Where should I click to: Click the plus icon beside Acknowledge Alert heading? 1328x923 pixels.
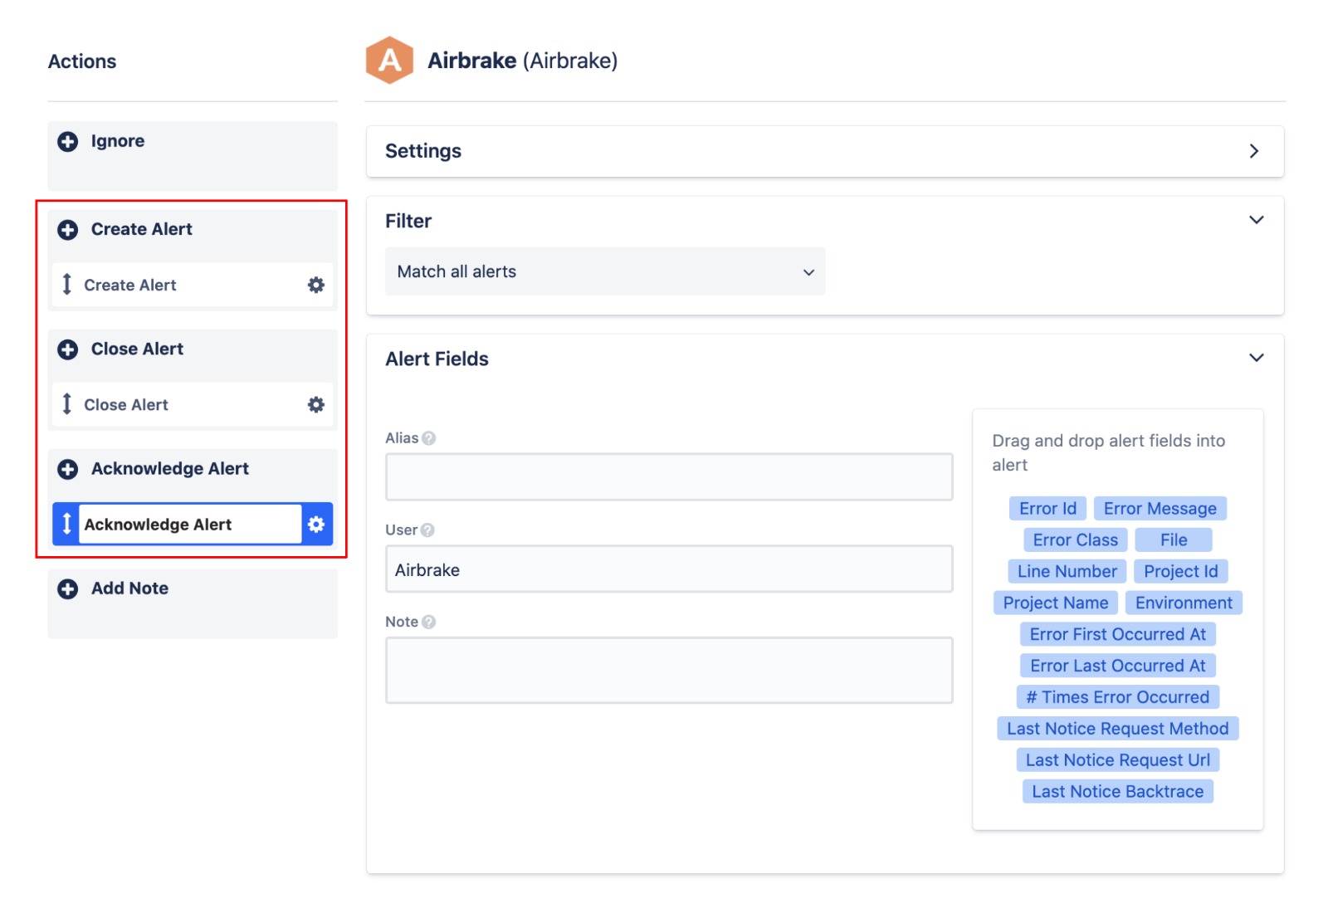68,469
